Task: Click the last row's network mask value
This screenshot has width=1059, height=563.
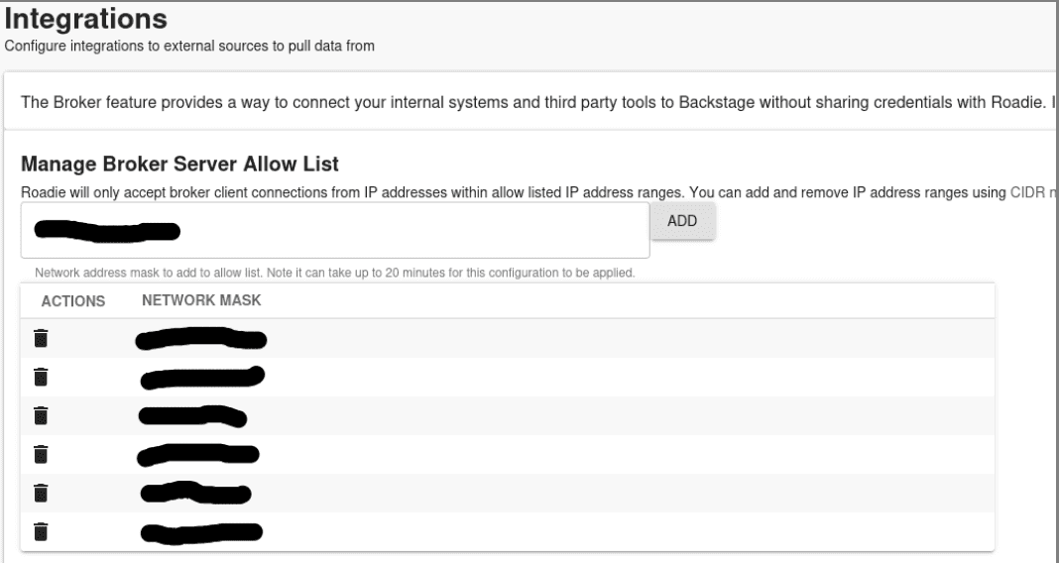Action: click(201, 532)
